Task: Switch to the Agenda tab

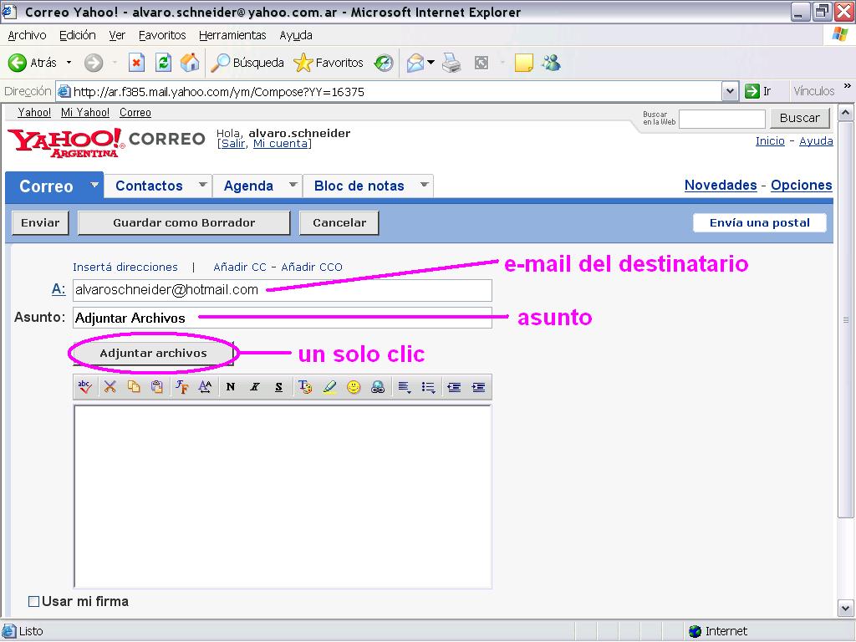Action: 248,186
